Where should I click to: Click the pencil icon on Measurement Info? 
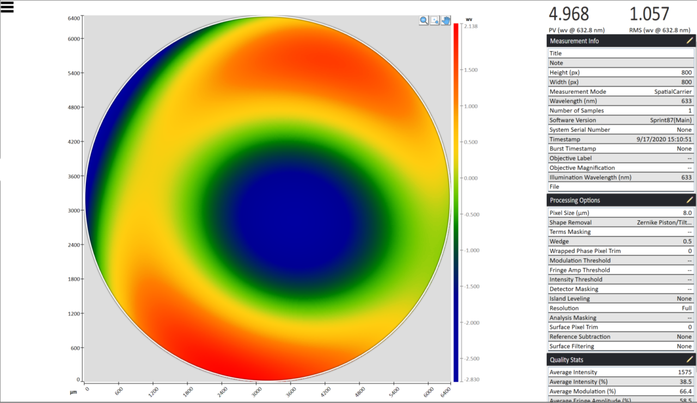(689, 40)
